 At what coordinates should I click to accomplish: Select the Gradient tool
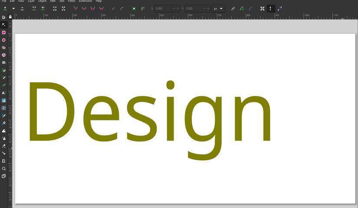pos(3,100)
